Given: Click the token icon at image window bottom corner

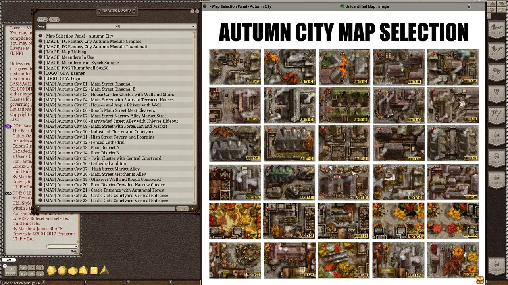Looking at the screenshot, I should [x=479, y=280].
